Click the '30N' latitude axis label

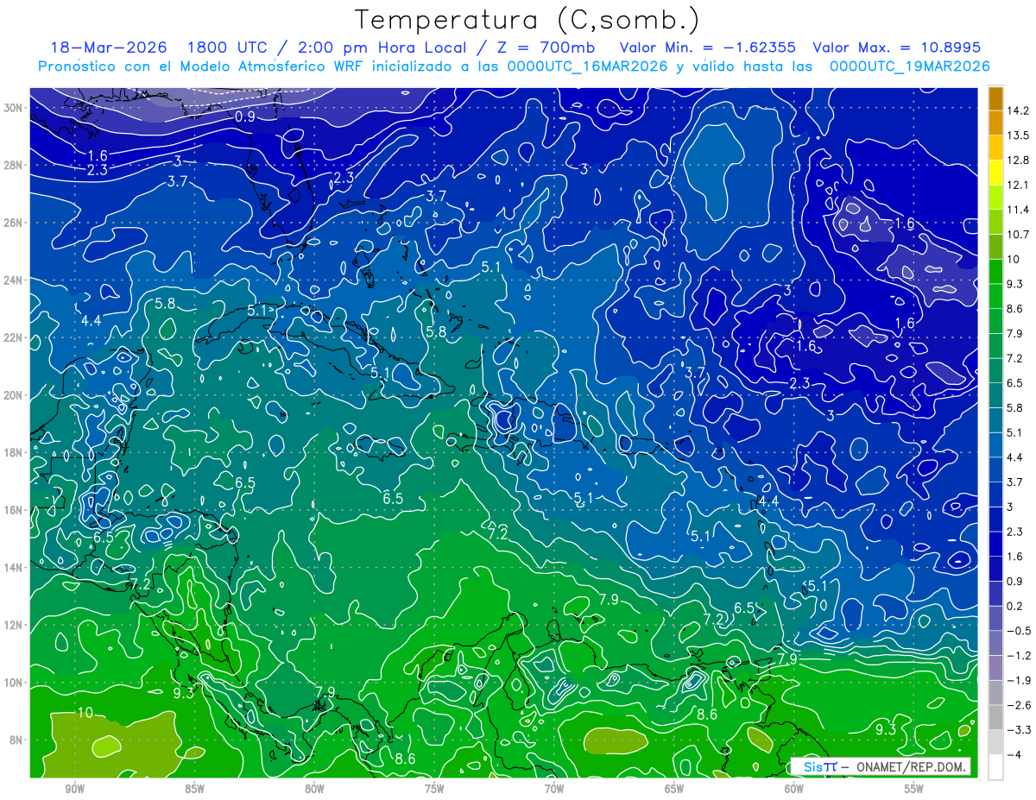coord(13,108)
